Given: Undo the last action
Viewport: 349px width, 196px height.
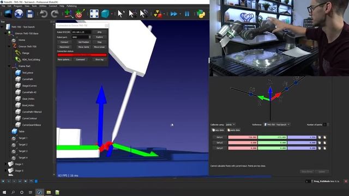Looking at the screenshot, I should (x=44, y=14).
